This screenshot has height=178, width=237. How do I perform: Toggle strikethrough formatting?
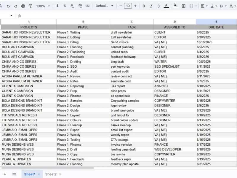(x=158, y=6)
